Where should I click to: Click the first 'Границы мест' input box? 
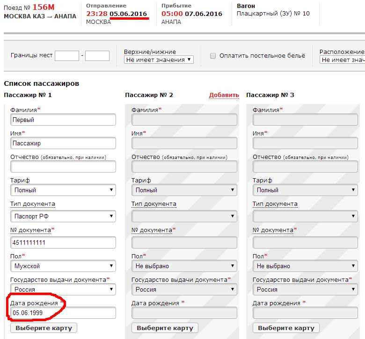pos(67,56)
